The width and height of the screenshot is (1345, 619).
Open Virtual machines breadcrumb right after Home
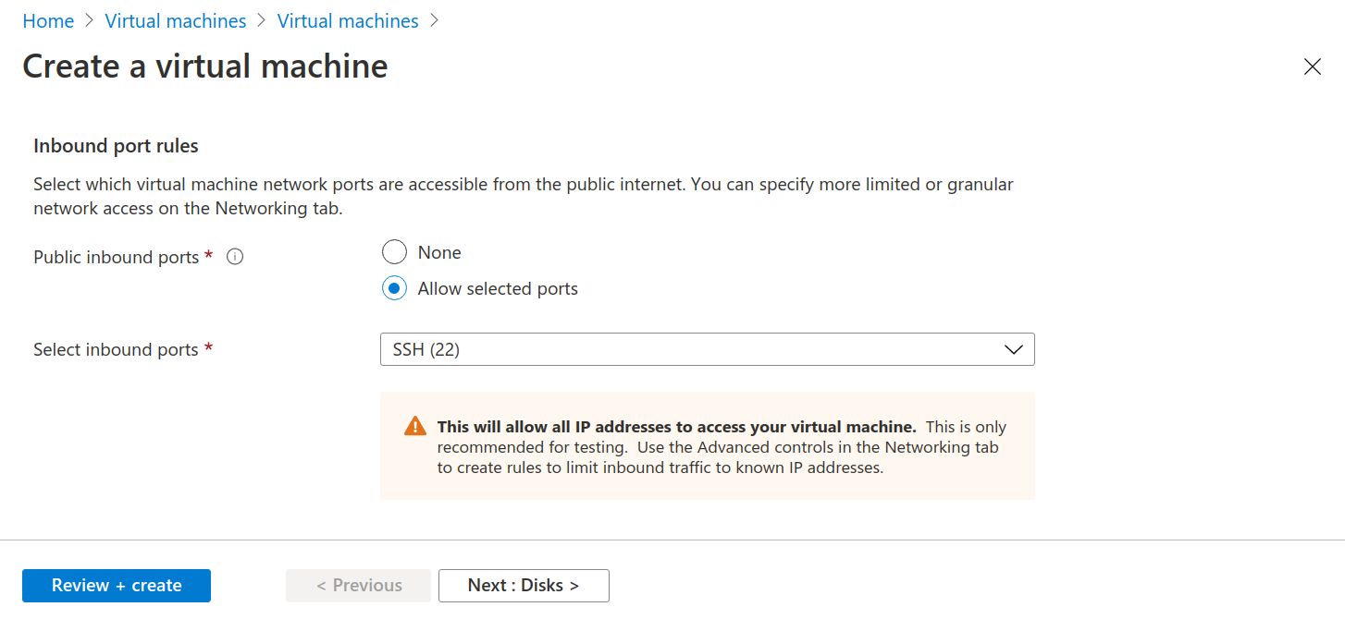176,20
